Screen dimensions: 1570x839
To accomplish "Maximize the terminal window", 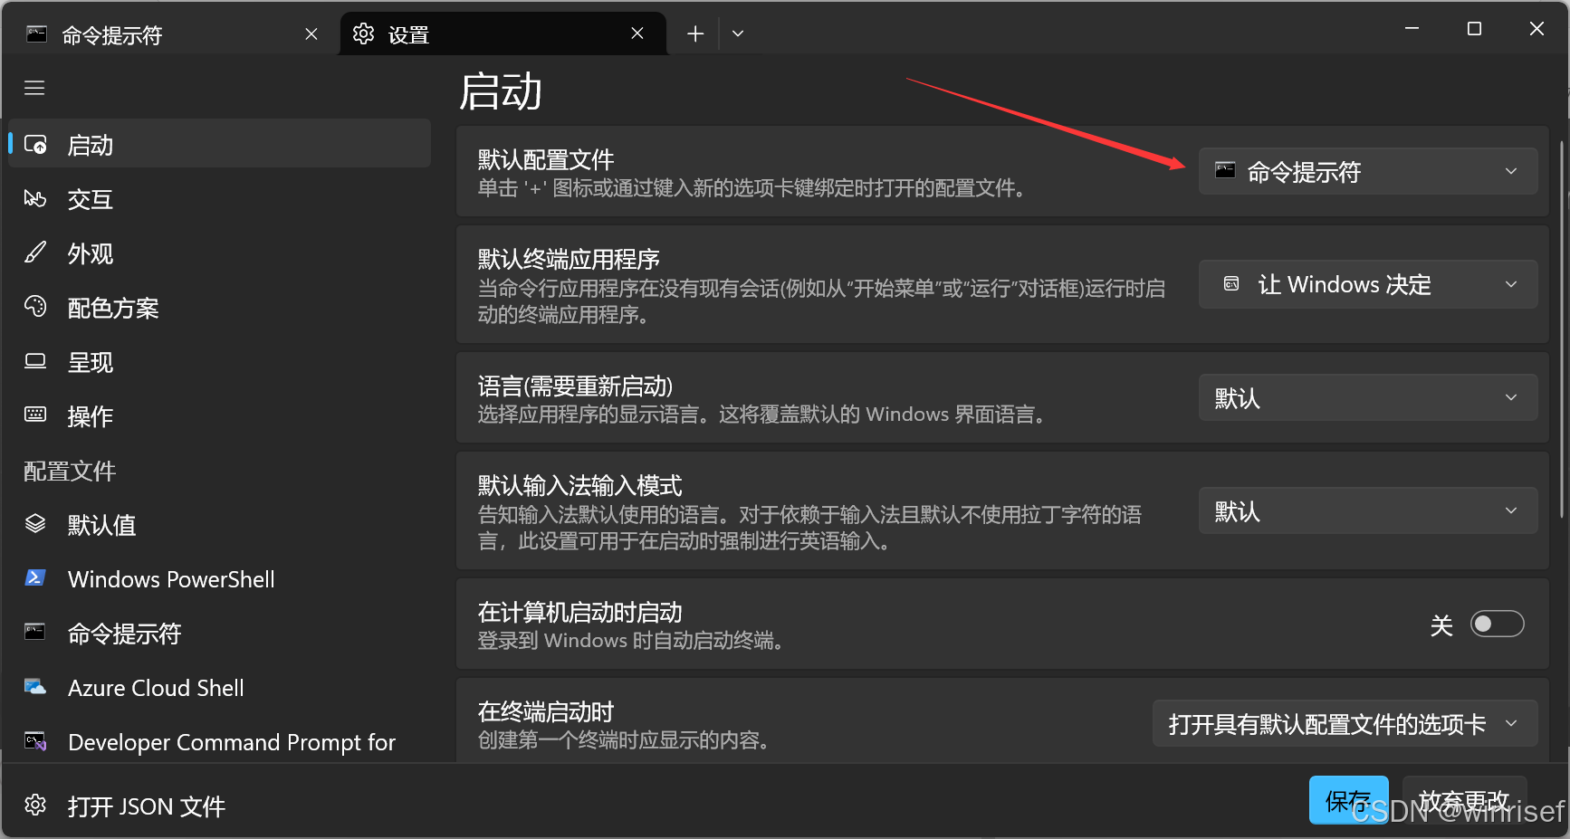I will tap(1474, 29).
